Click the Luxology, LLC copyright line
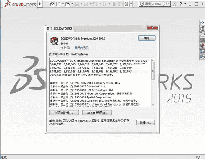The width and height of the screenshot is (205, 159). click(x=94, y=101)
